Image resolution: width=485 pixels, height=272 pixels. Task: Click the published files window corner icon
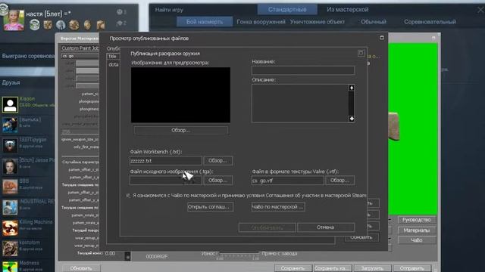[x=382, y=38]
